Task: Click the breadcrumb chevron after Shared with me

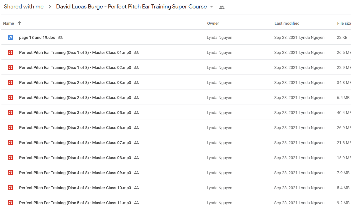Action: 50,7
